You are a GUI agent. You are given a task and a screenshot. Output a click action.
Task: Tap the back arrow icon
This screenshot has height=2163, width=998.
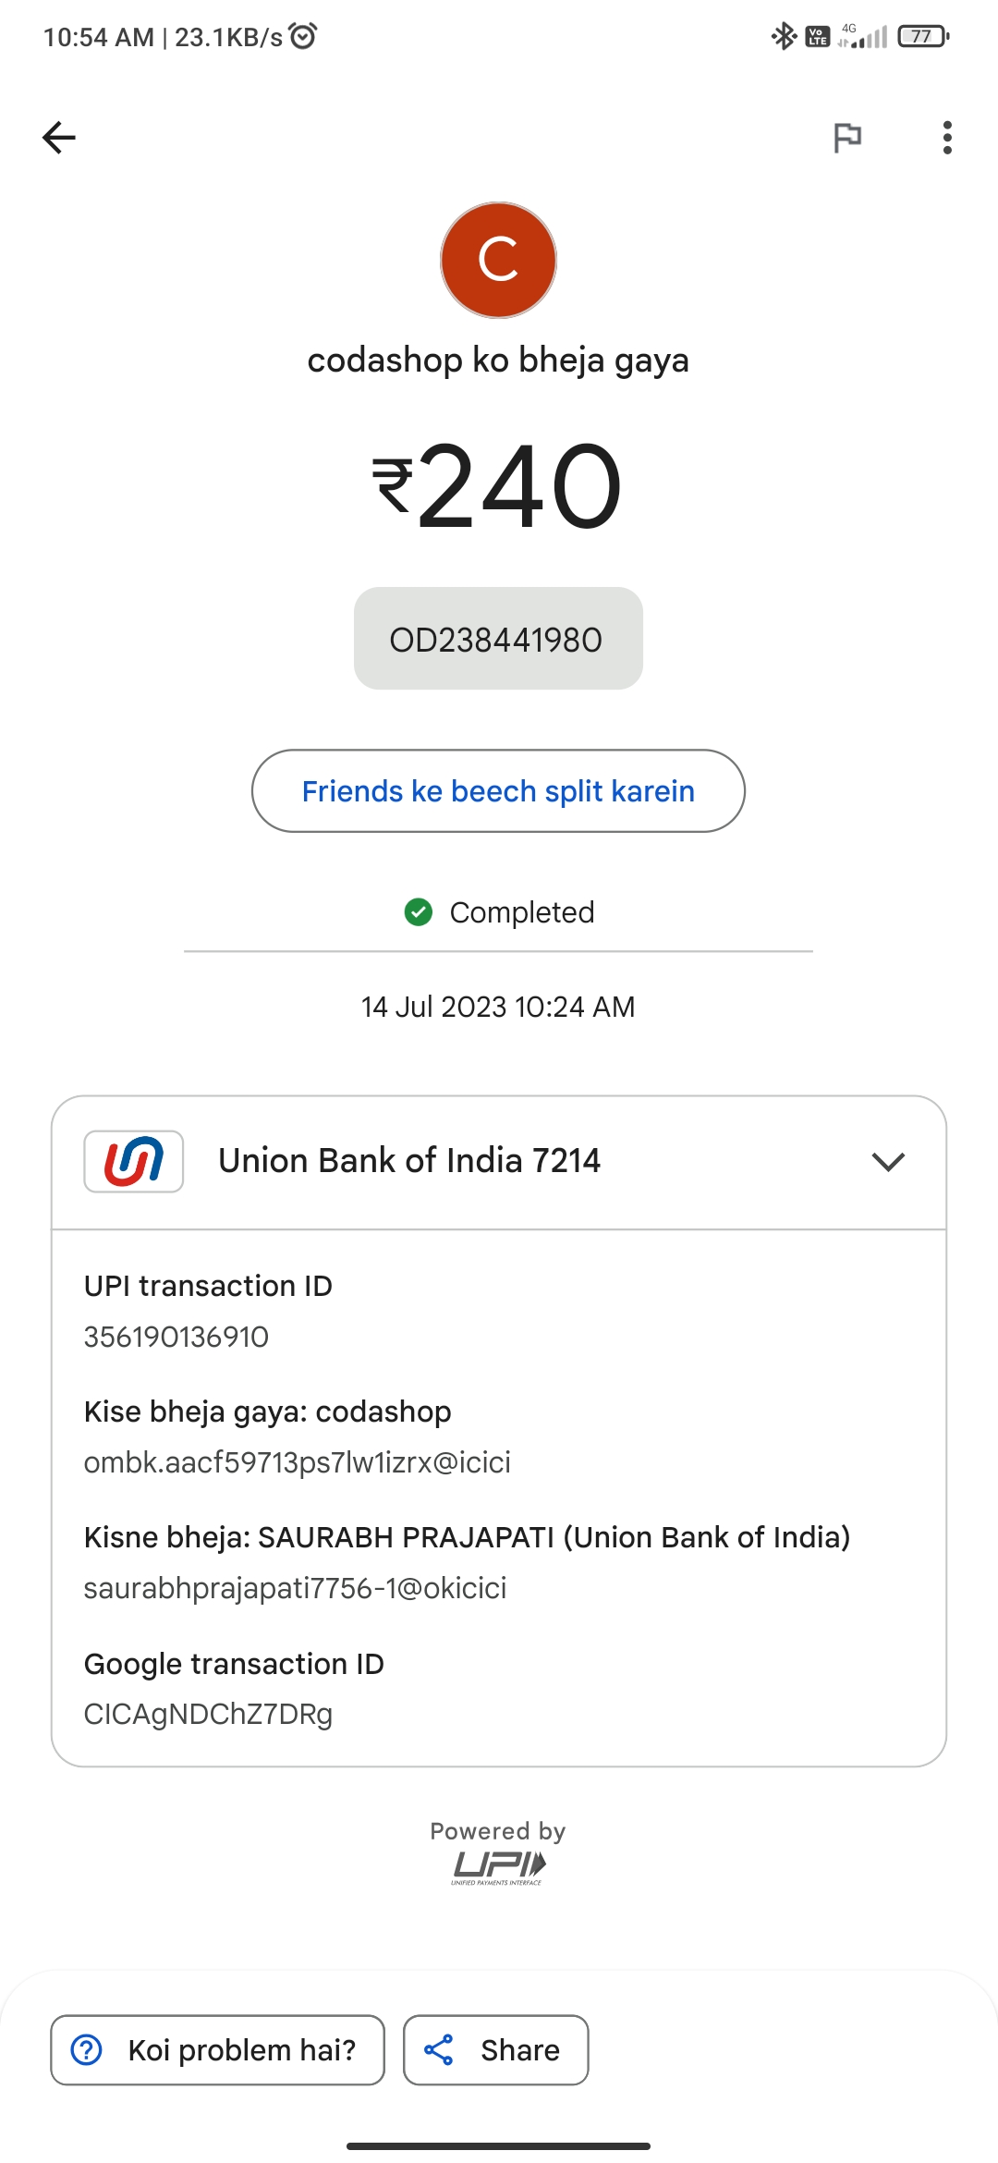coord(59,138)
